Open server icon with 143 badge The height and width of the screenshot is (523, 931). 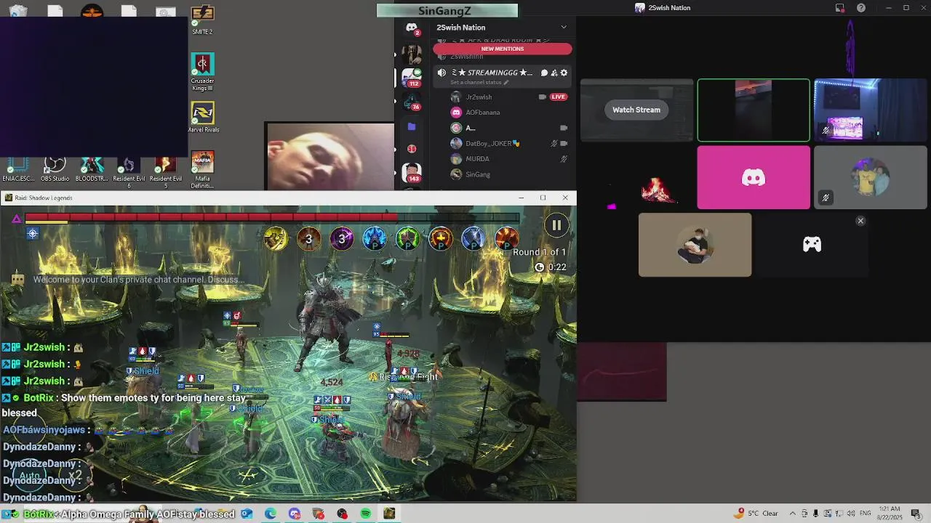pyautogui.click(x=412, y=173)
